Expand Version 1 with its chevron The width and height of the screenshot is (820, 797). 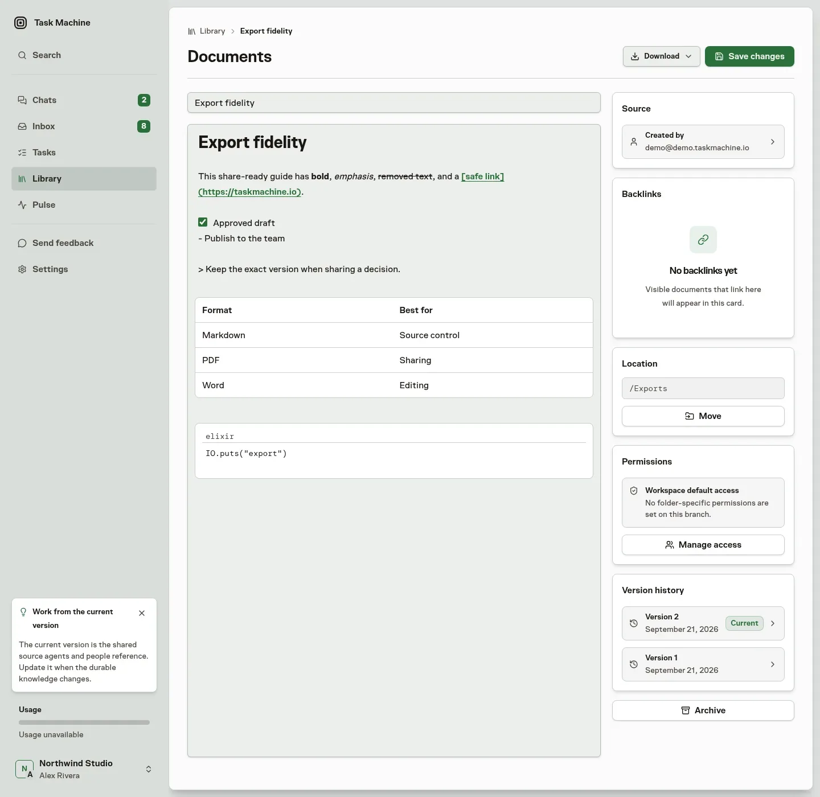coord(773,664)
